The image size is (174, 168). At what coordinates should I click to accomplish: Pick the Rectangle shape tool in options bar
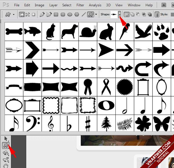pos(56,14)
